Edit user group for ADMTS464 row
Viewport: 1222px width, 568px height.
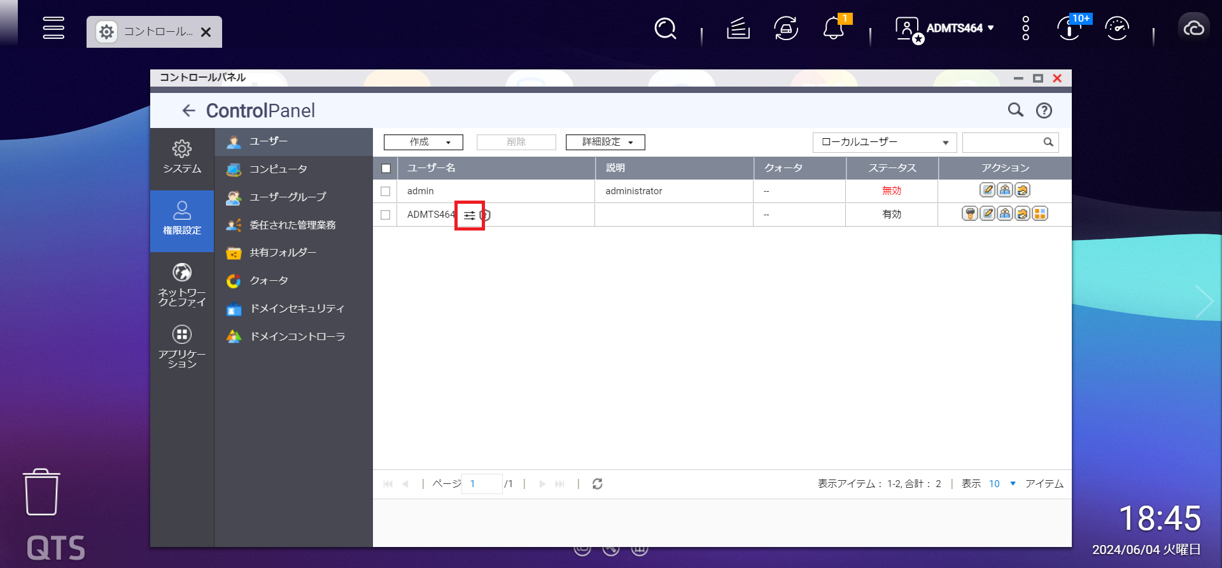click(x=1005, y=214)
